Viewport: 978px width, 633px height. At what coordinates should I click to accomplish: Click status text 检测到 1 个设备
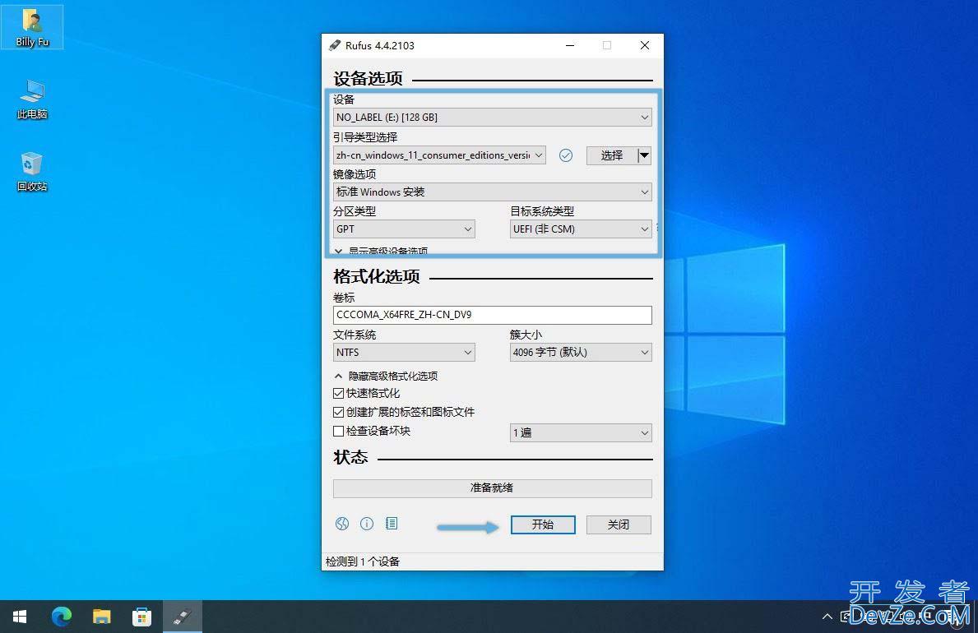click(363, 562)
